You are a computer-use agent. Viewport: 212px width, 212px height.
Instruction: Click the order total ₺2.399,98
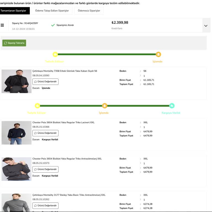[x=120, y=23]
